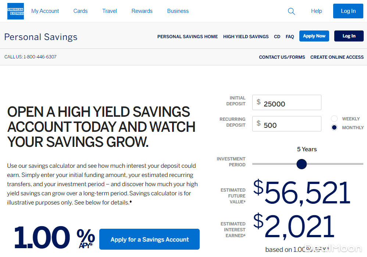Open the High Yield Savings tab
Viewport: 367px width, 257px height.
(x=246, y=37)
